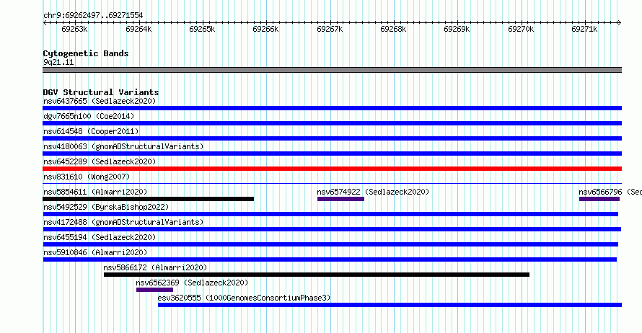Click the blue bar under nsv6437665
This screenshot has height=333, width=642.
tap(332, 108)
